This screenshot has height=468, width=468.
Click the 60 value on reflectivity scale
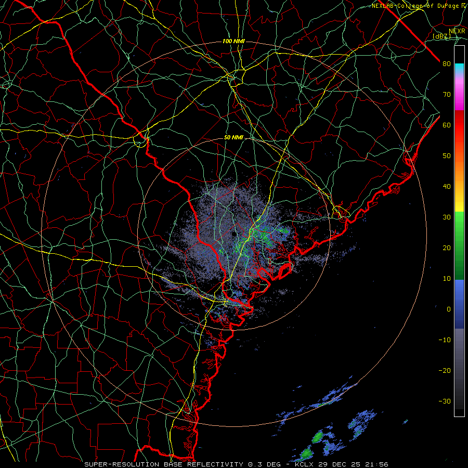447,125
